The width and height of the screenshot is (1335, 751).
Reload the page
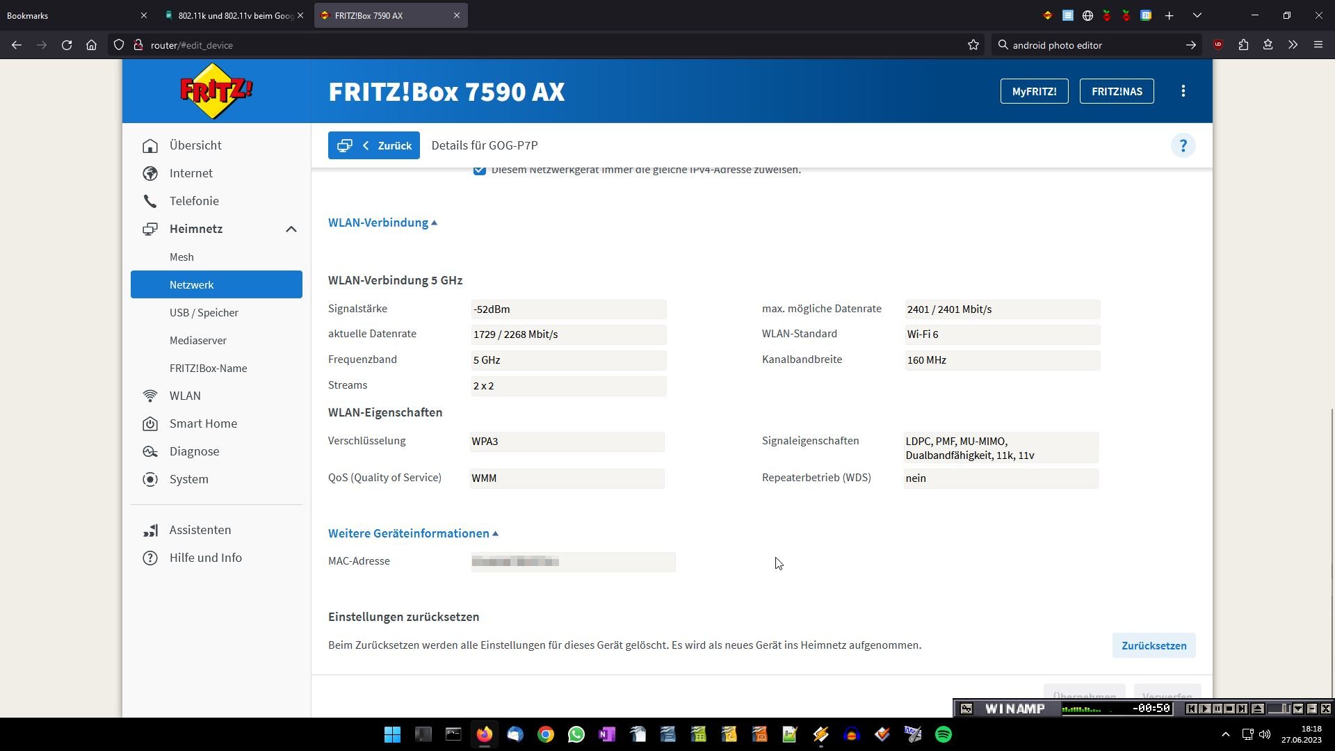tap(67, 45)
